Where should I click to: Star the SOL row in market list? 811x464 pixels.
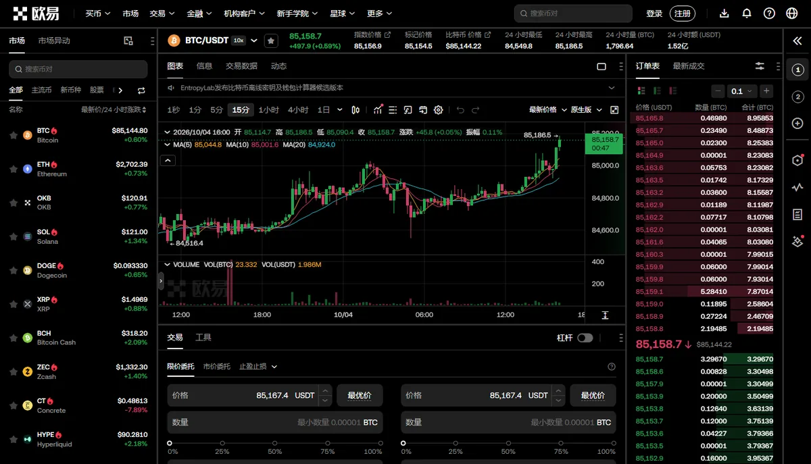[13, 236]
